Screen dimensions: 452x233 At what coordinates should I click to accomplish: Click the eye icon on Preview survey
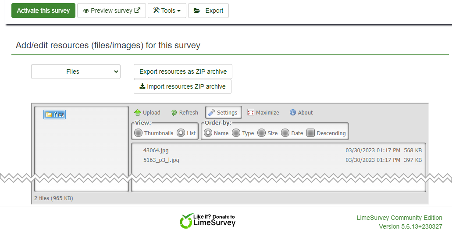[x=86, y=11]
